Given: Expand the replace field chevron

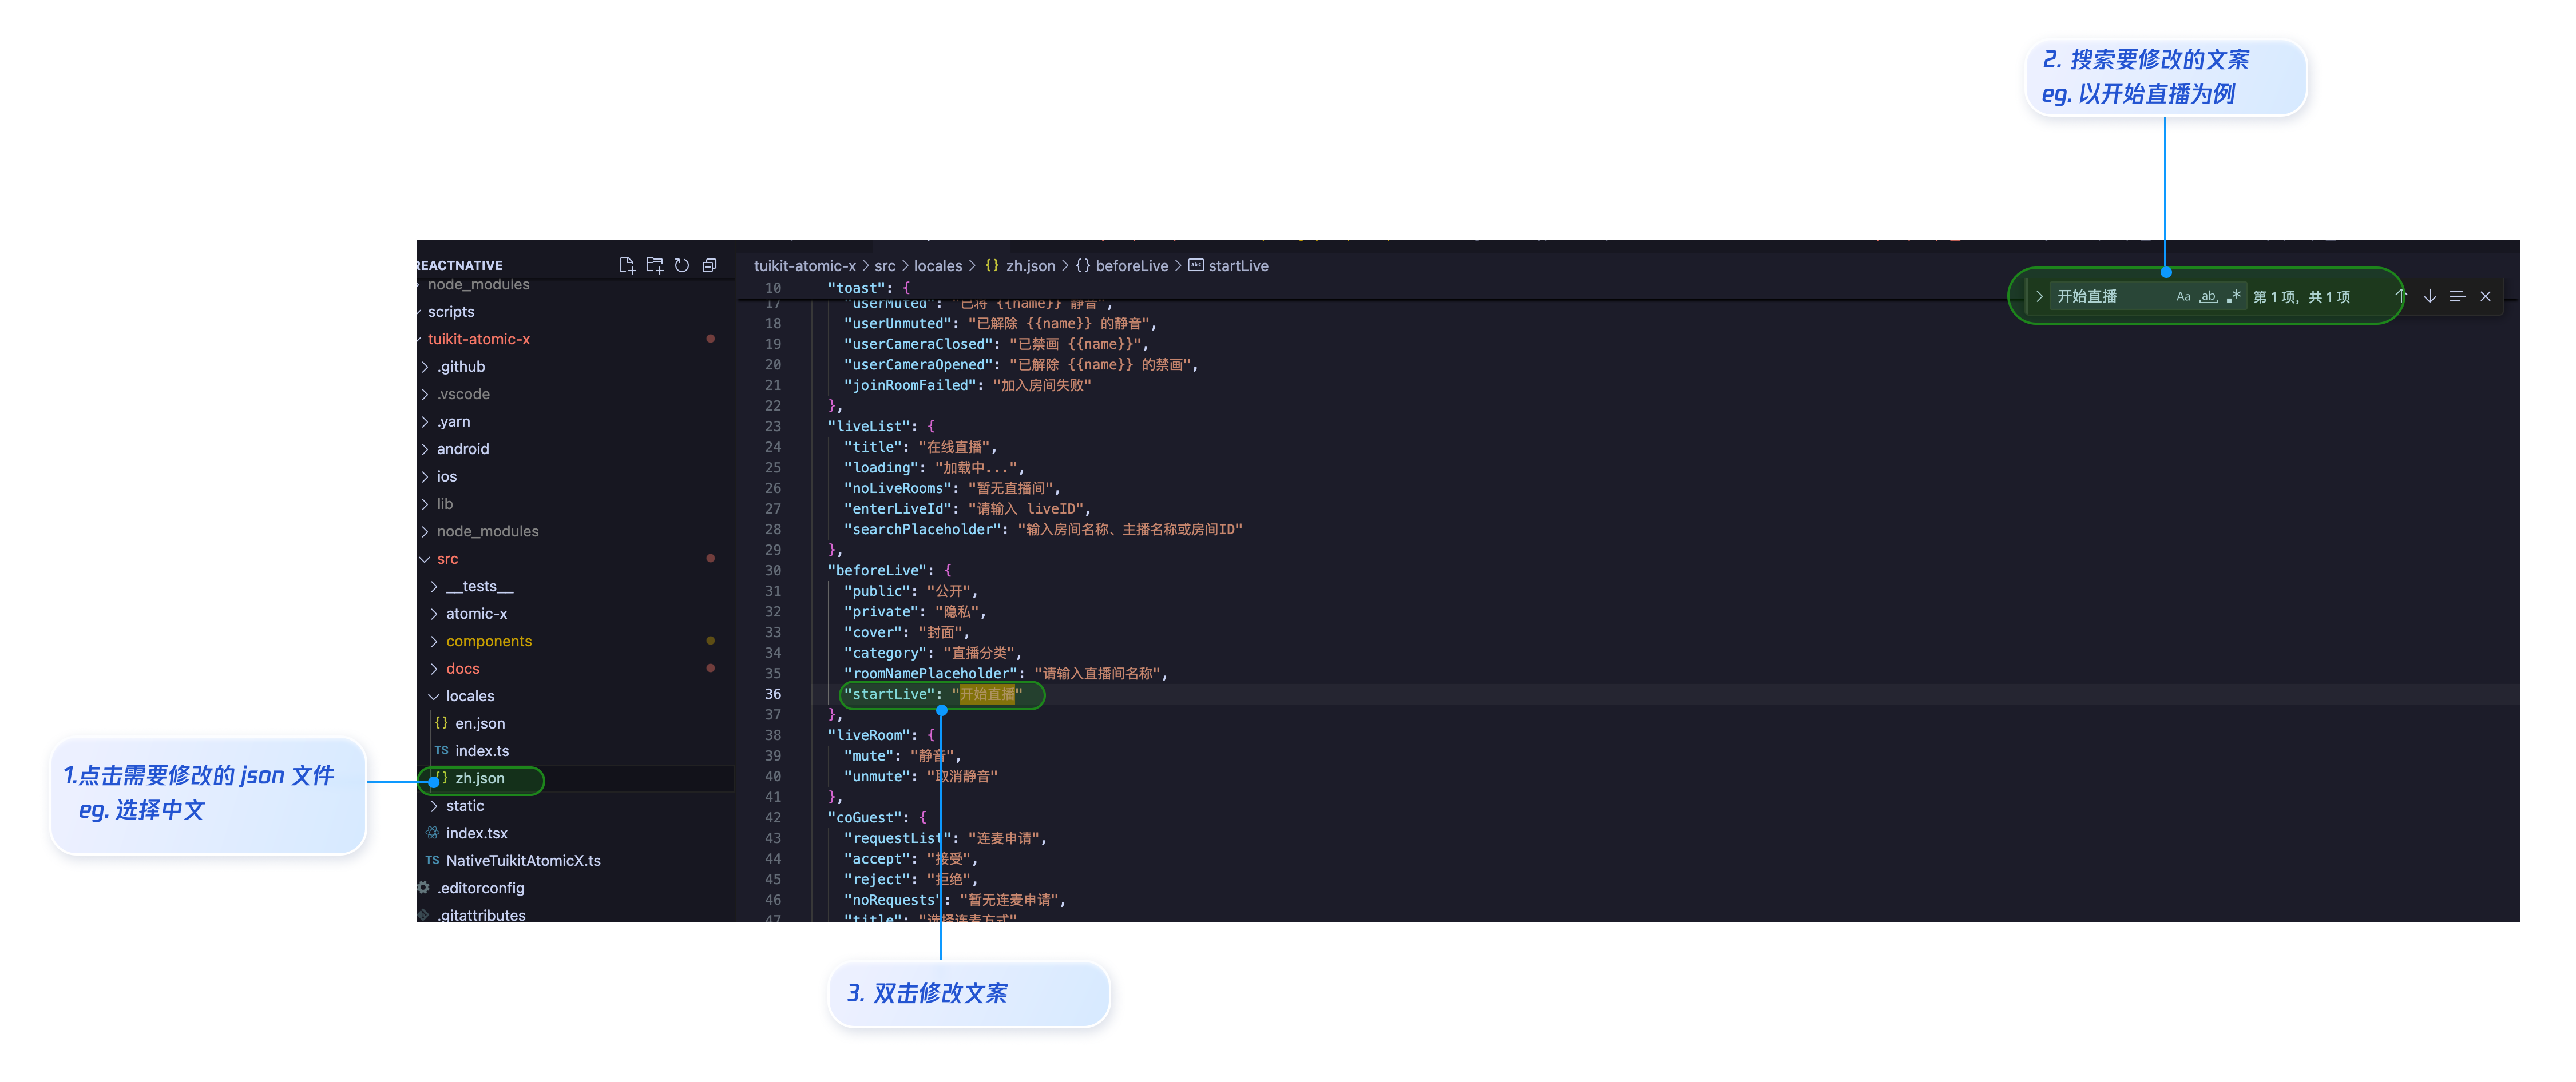Looking at the screenshot, I should (2039, 296).
